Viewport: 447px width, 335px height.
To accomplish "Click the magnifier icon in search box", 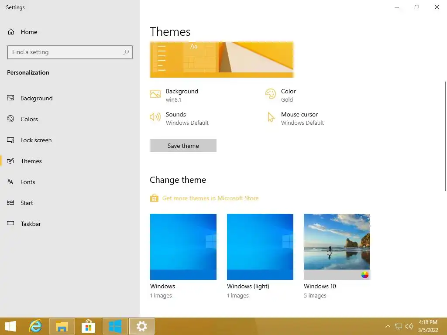I will (x=126, y=52).
